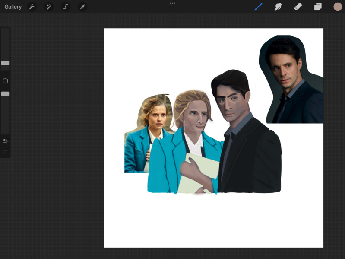Undo the last stroke
Viewport: 345px width, 259px height.
coord(5,141)
